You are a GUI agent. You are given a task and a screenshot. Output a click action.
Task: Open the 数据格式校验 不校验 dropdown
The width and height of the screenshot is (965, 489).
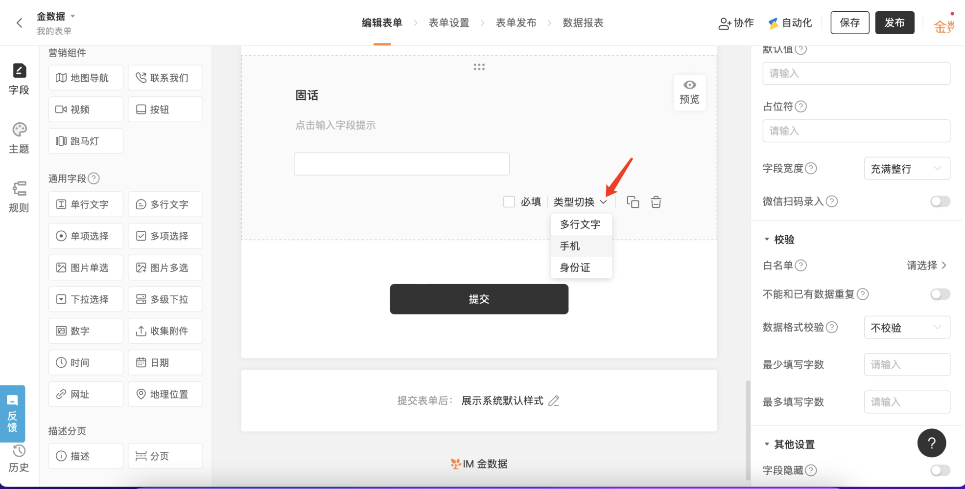tap(907, 328)
